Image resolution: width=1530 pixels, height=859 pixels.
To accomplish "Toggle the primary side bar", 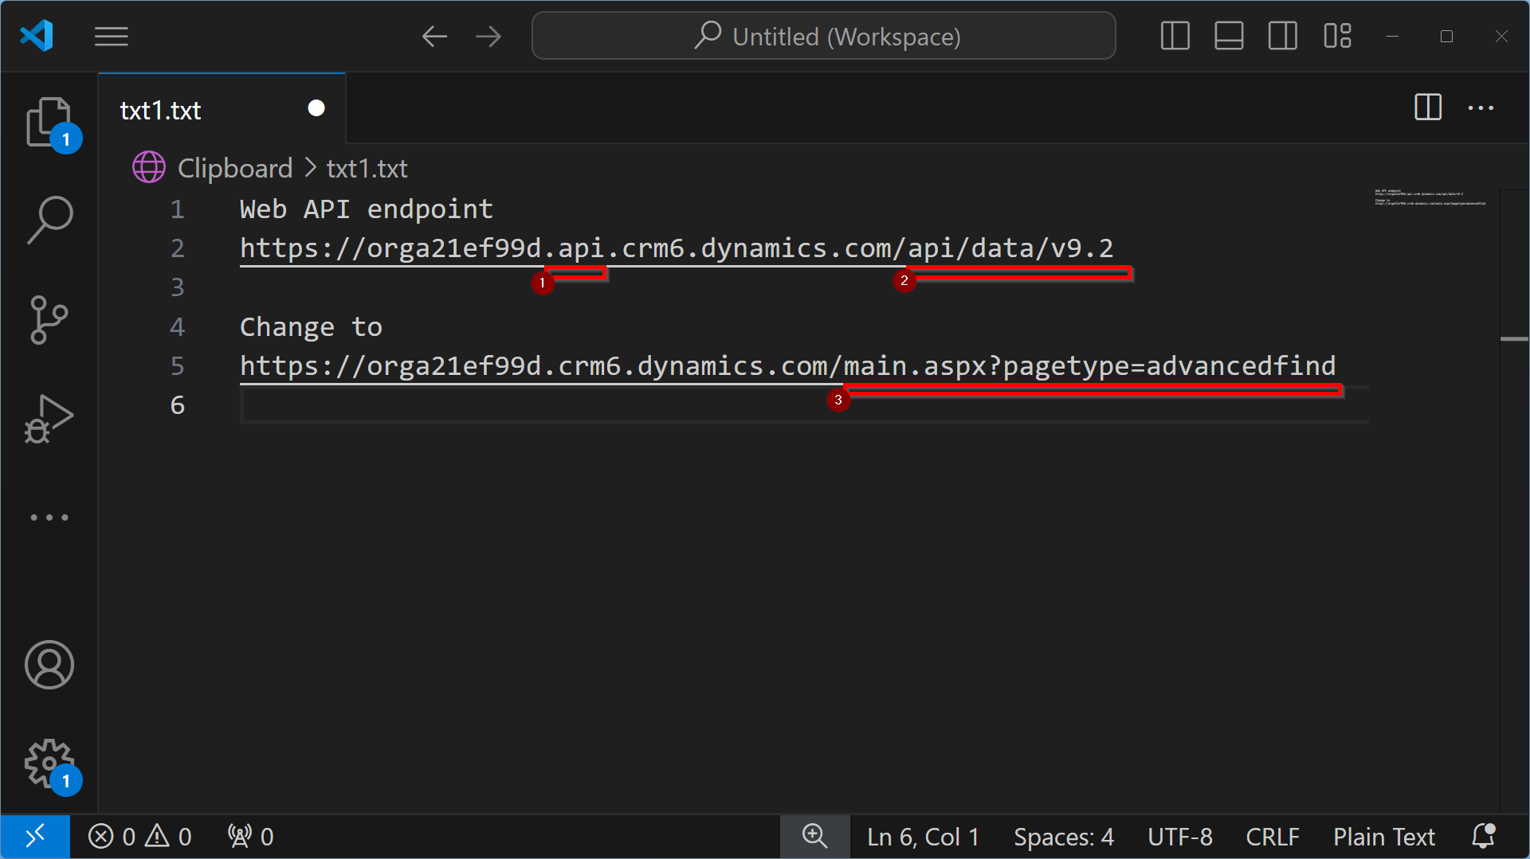I will point(1175,37).
